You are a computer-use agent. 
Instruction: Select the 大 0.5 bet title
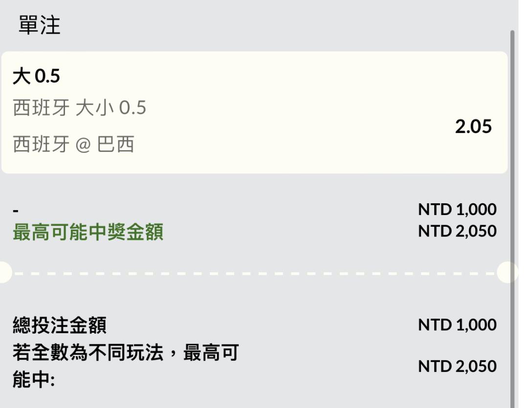tap(36, 77)
